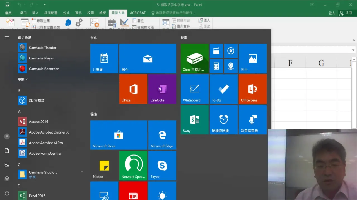Open the Groove music small tile
357x200 pixels.
point(231,51)
